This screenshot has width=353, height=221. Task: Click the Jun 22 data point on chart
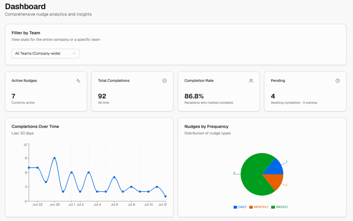pyautogui.click(x=37, y=168)
